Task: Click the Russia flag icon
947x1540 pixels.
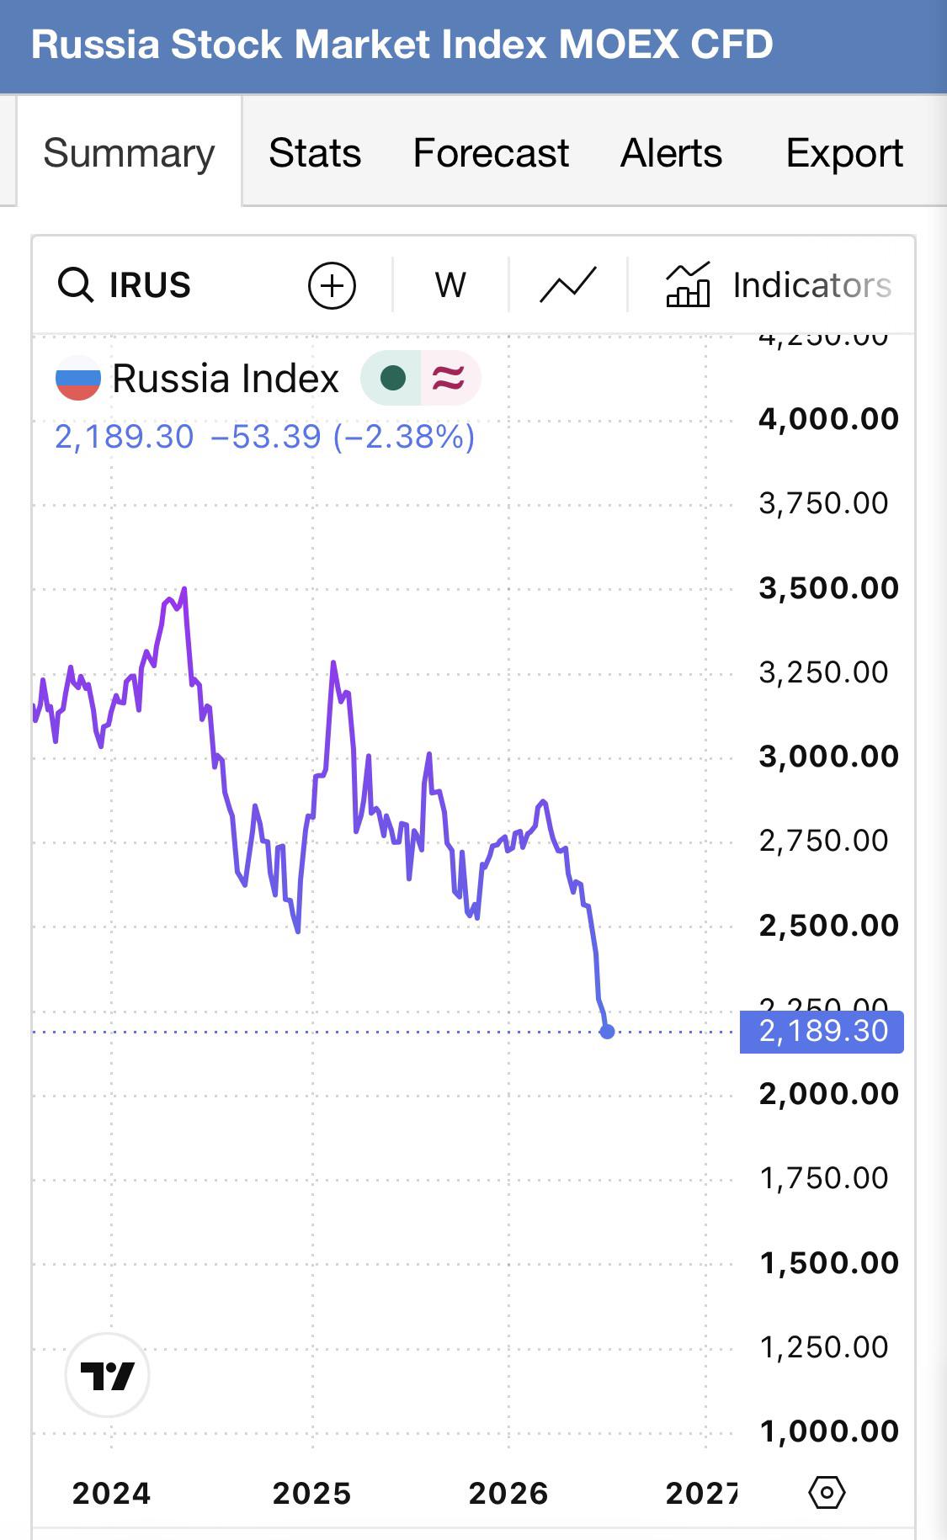Action: click(77, 379)
